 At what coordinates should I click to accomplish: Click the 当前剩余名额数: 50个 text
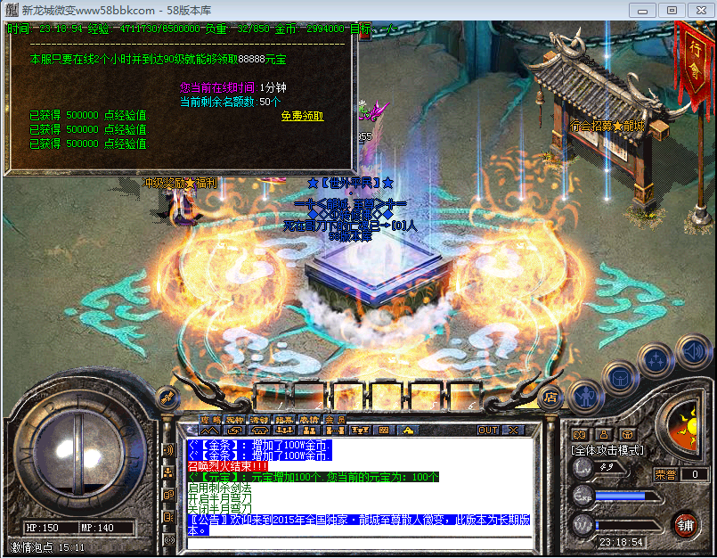(230, 102)
